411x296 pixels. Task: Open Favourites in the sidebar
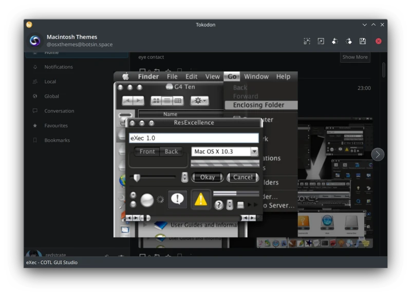coord(77,125)
